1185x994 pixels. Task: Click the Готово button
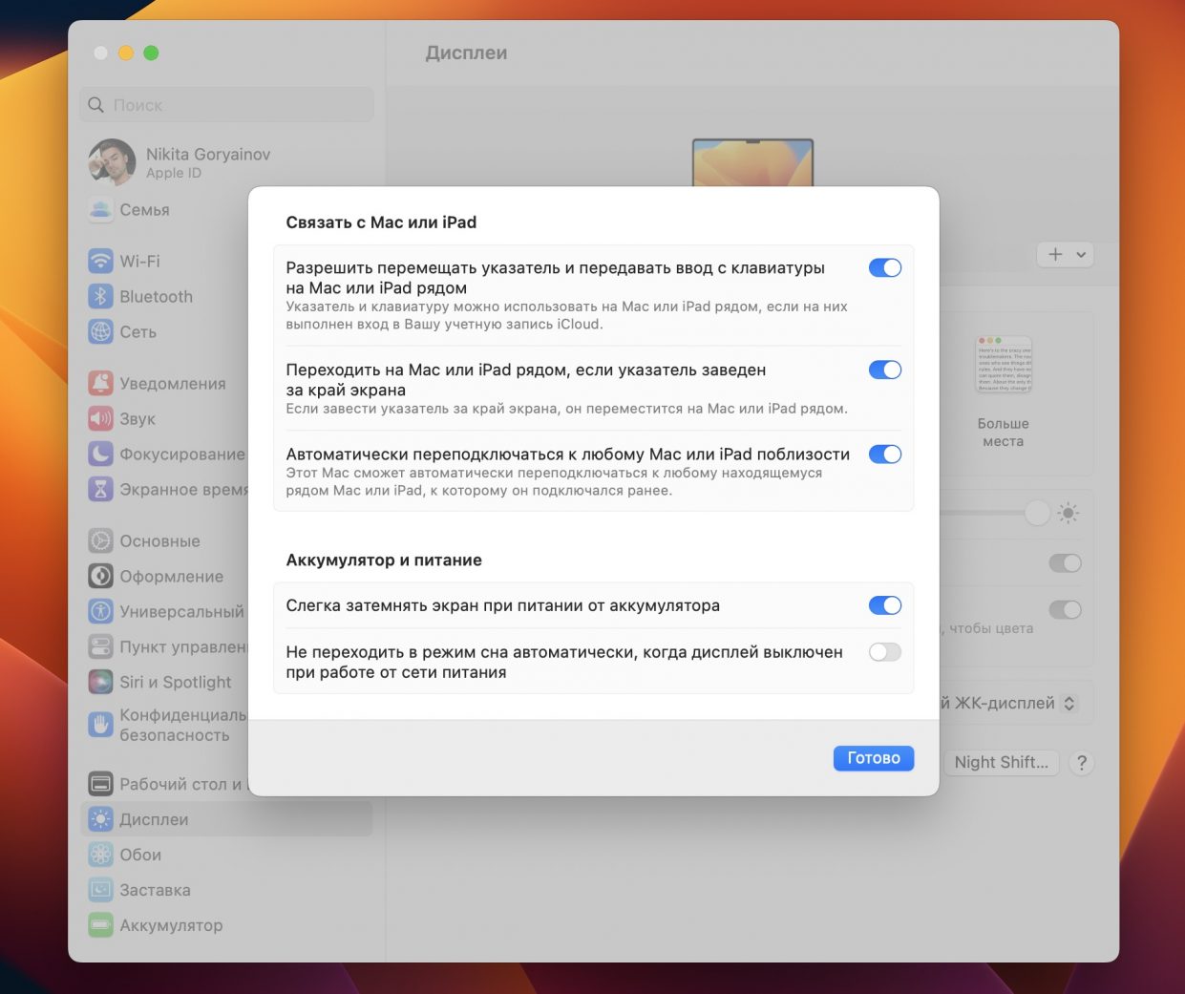tap(874, 758)
